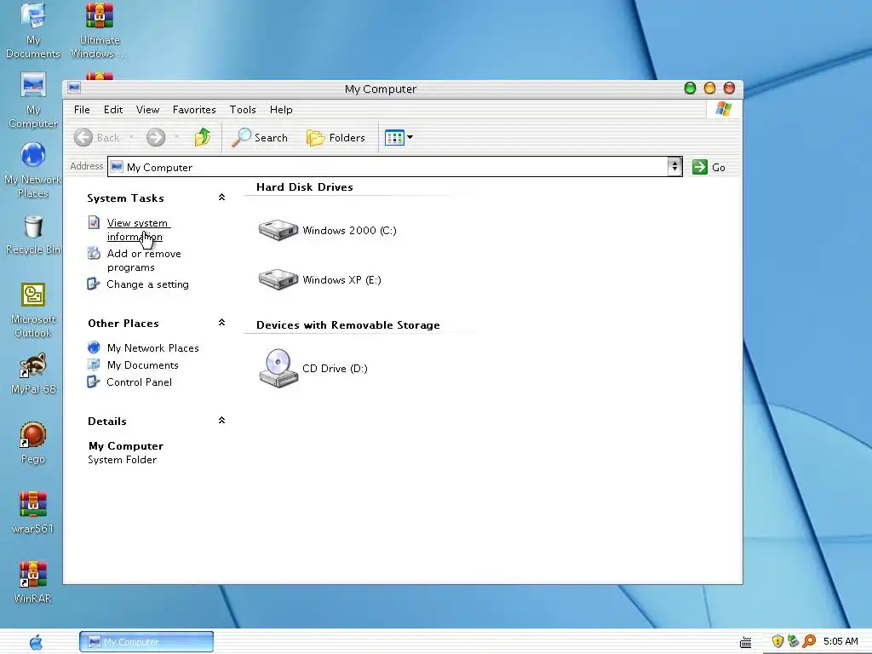Open the Search pane from toolbar
The width and height of the screenshot is (872, 654).
[x=260, y=137]
